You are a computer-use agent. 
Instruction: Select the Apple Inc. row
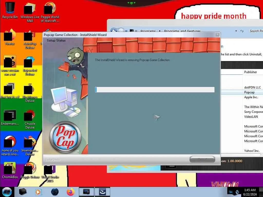point(242,97)
